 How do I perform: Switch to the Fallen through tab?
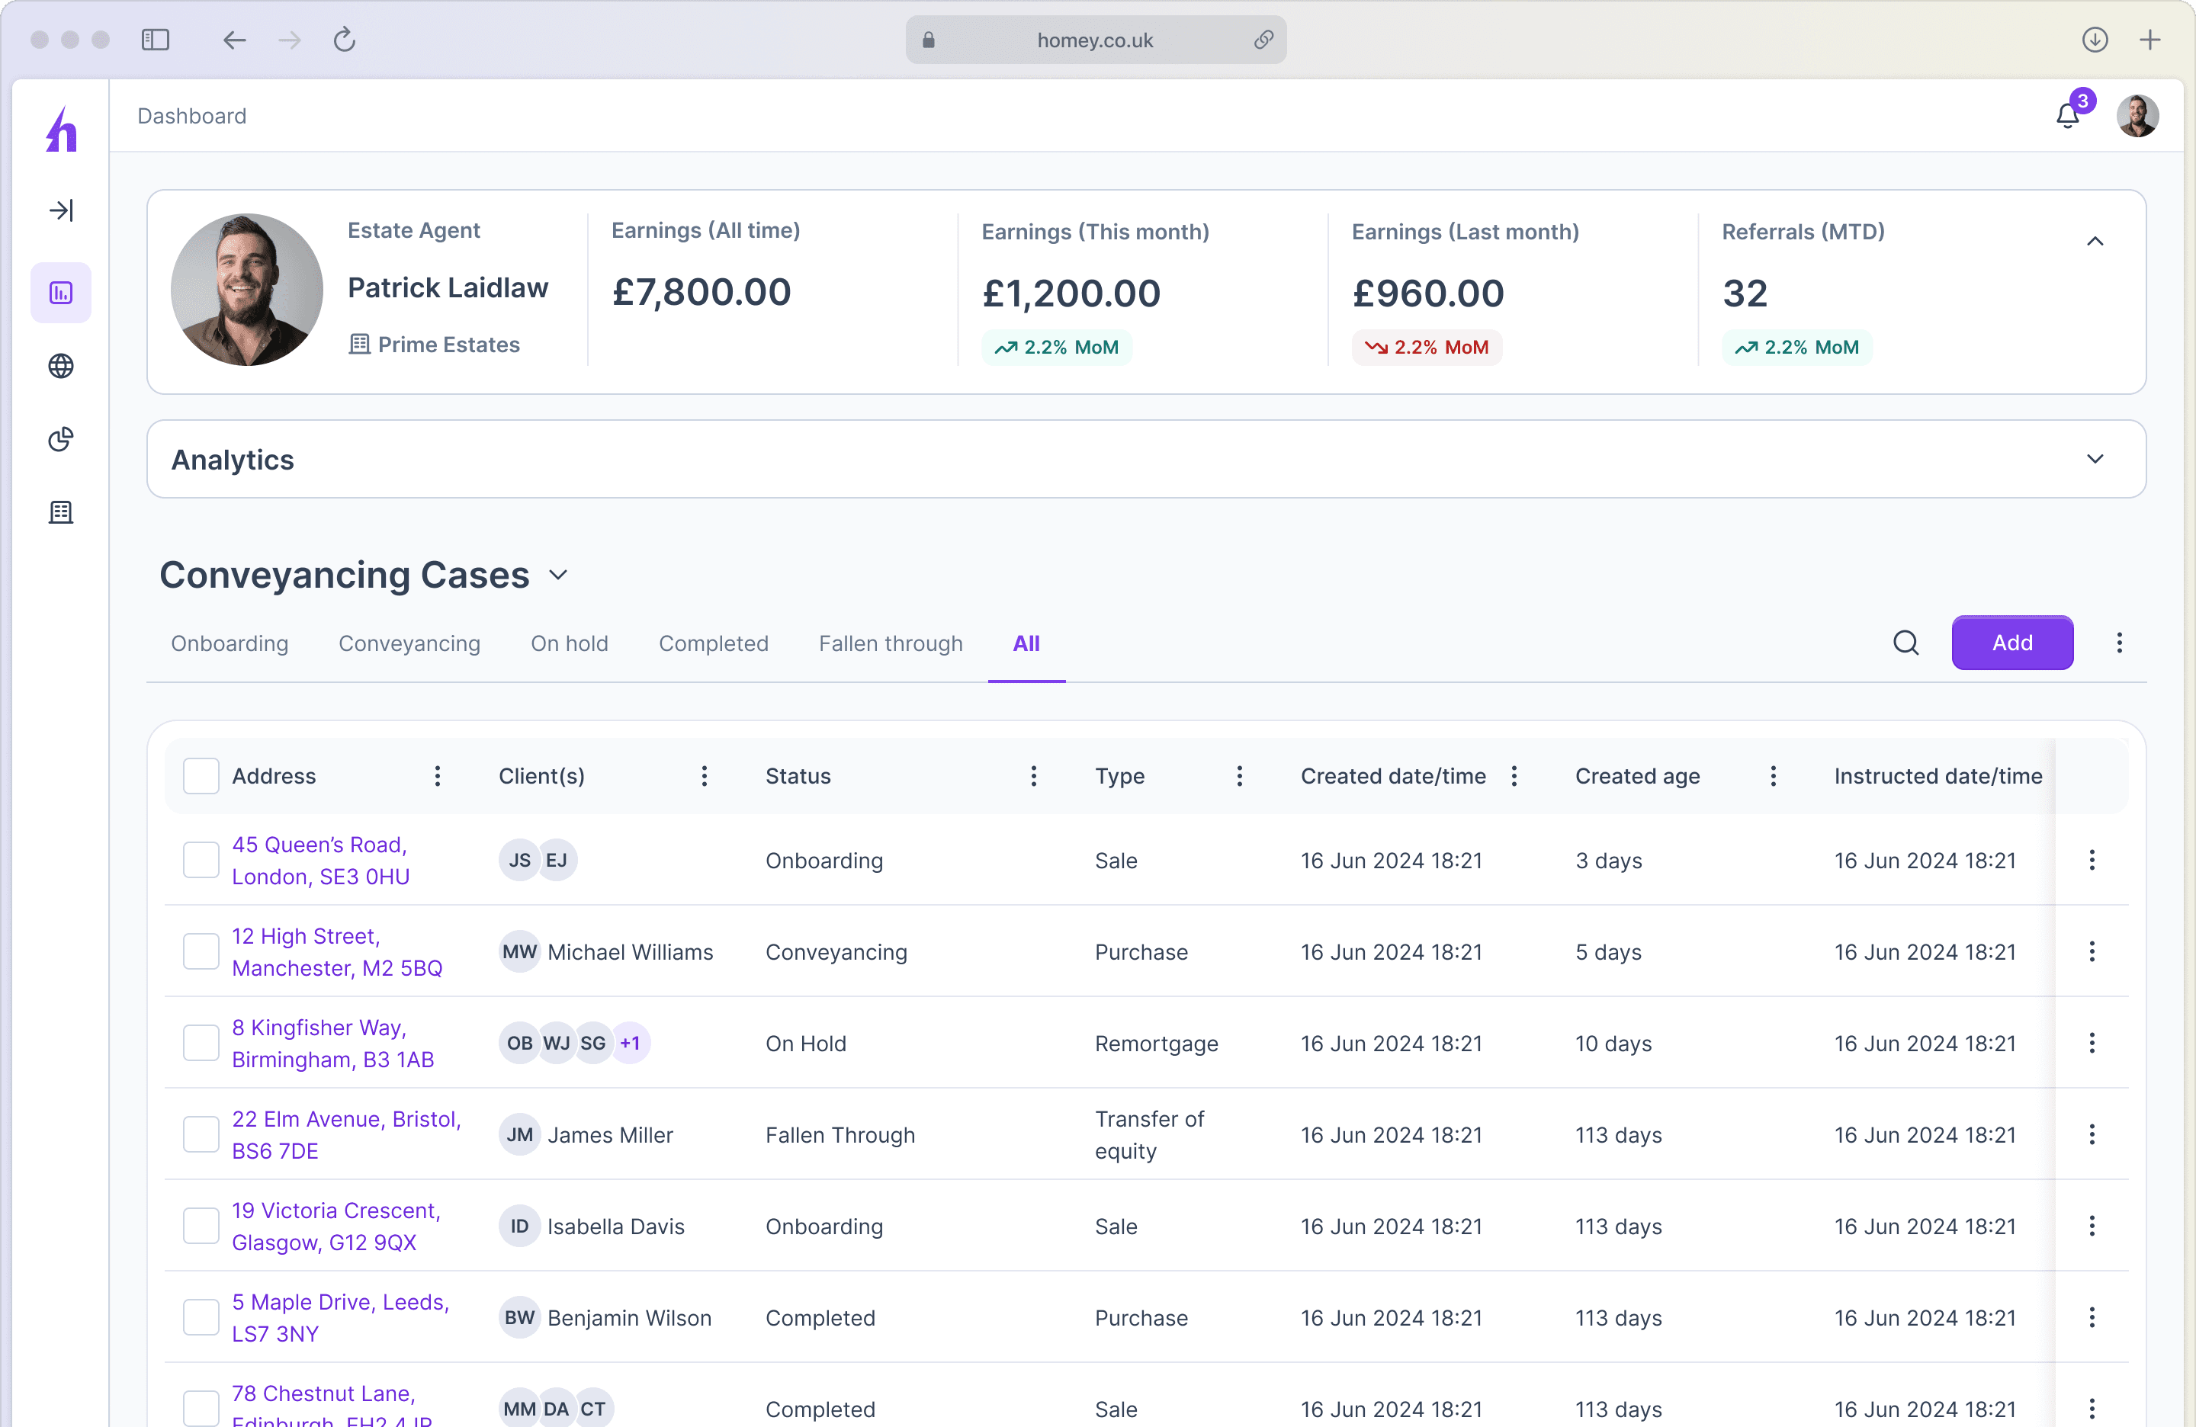[x=891, y=643]
